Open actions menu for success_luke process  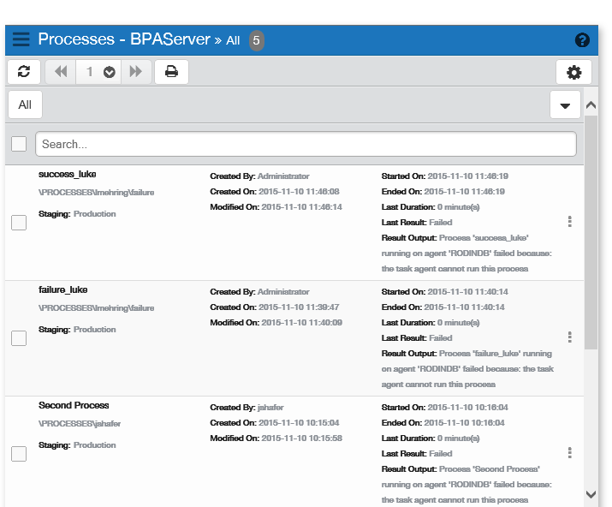coord(569,222)
